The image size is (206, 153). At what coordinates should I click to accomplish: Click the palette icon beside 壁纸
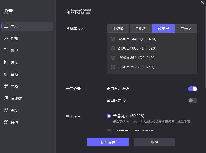point(6,110)
